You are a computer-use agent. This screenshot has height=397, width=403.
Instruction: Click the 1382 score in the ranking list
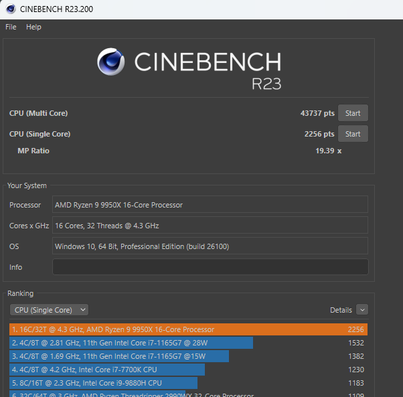[356, 356]
